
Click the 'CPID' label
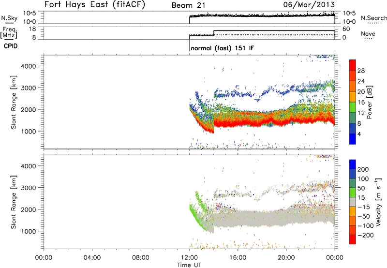[11, 46]
